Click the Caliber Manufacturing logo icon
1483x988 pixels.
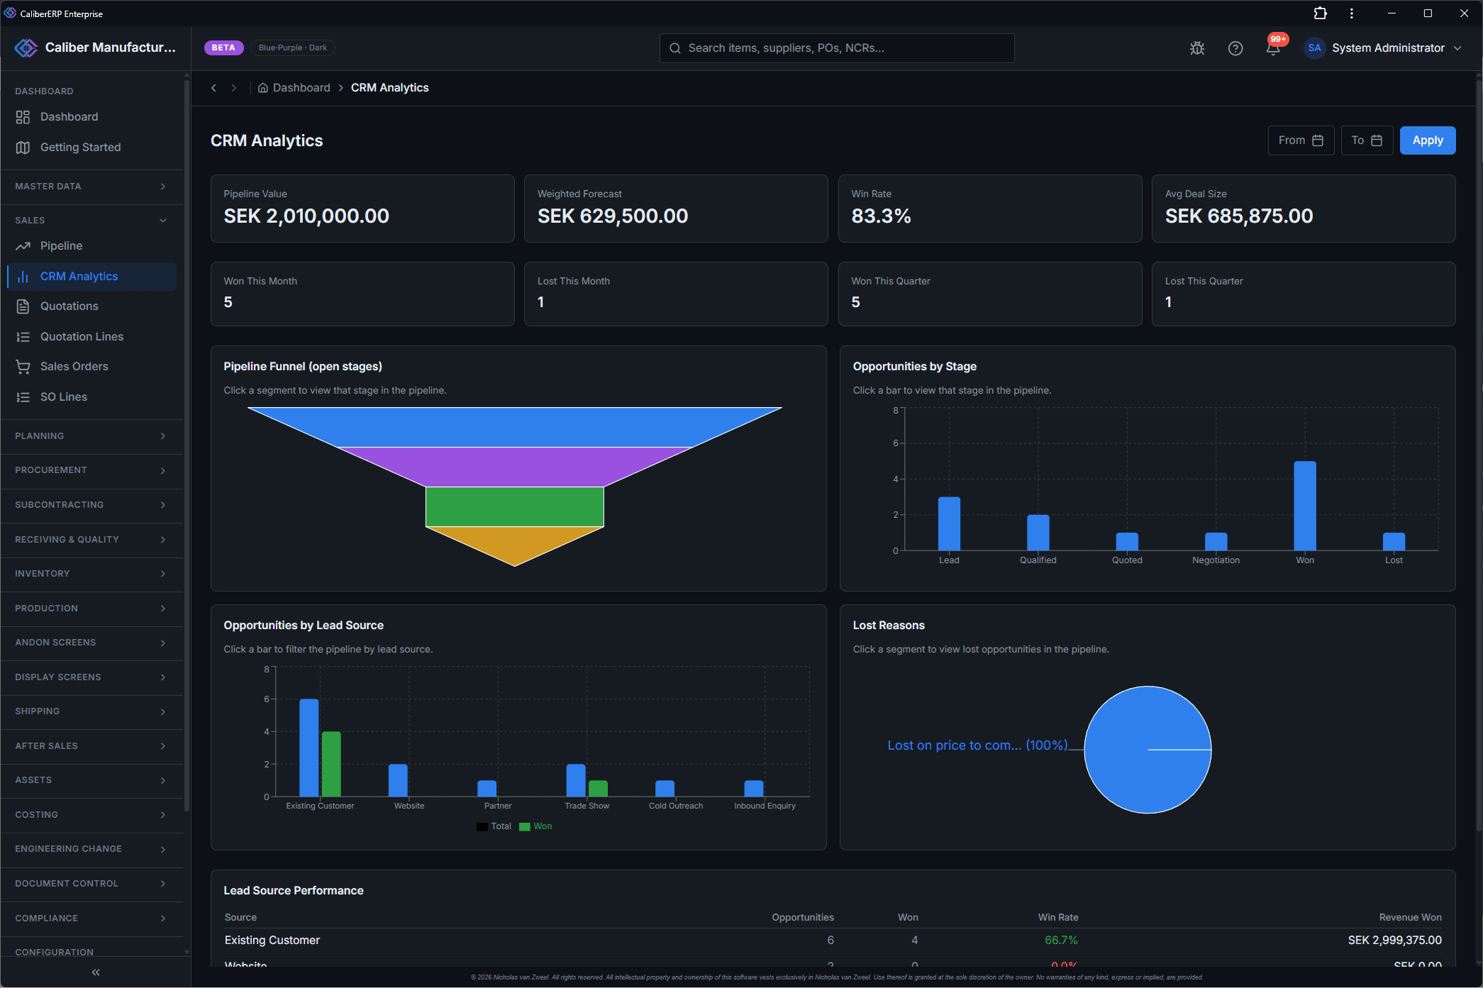(x=26, y=48)
